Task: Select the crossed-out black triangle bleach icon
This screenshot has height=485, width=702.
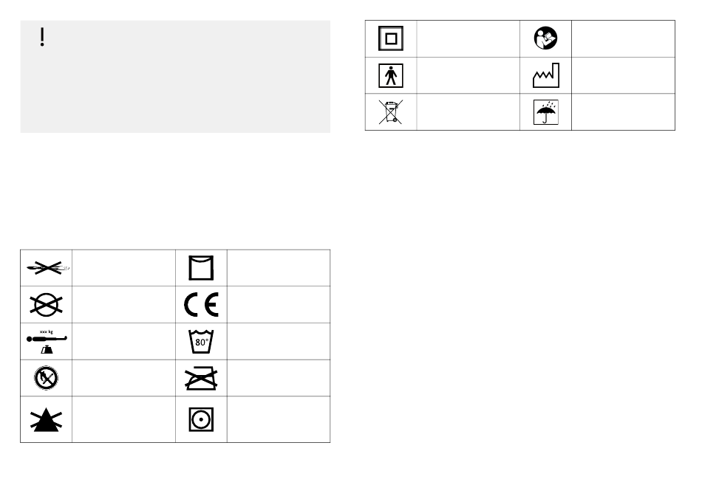Action: 46,420
